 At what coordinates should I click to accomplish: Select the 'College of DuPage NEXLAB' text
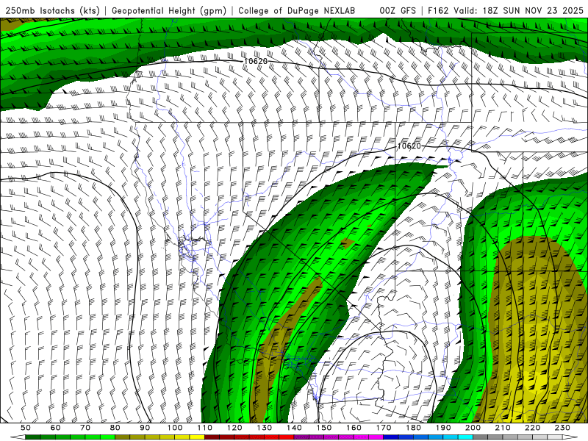[x=296, y=10]
